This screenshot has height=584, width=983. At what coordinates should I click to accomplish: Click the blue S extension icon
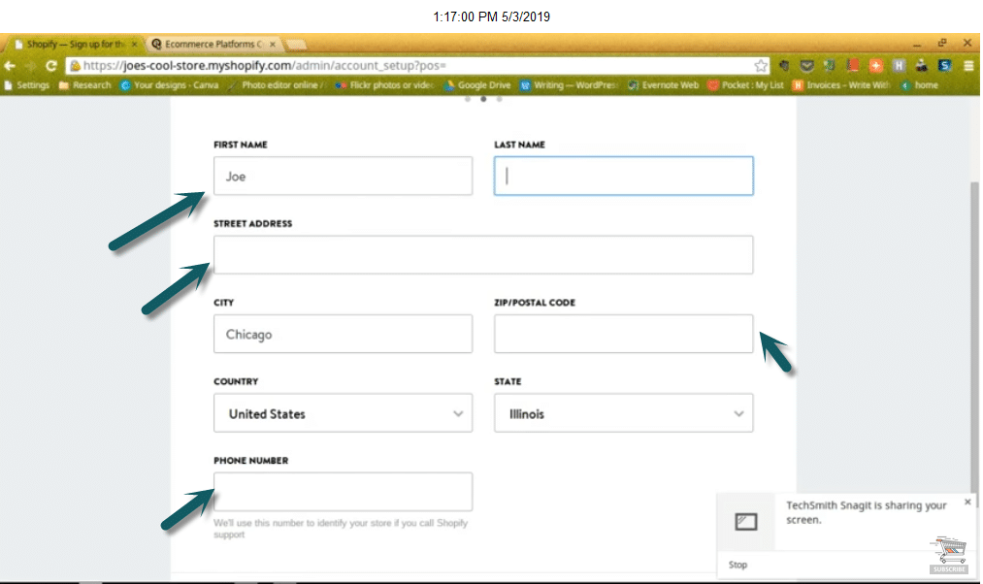coord(944,66)
